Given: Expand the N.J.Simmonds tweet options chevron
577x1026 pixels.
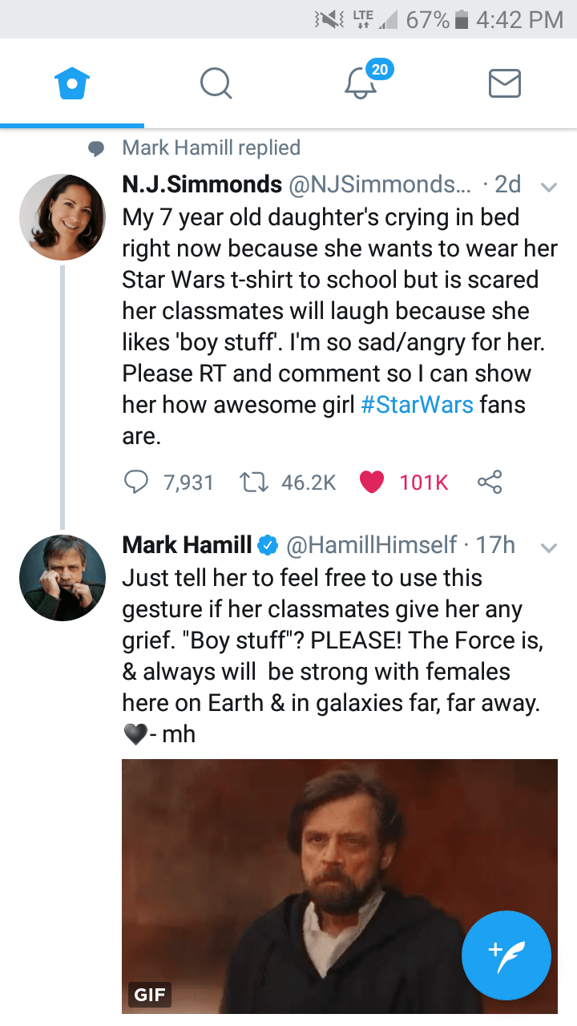Looking at the screenshot, I should coord(548,187).
